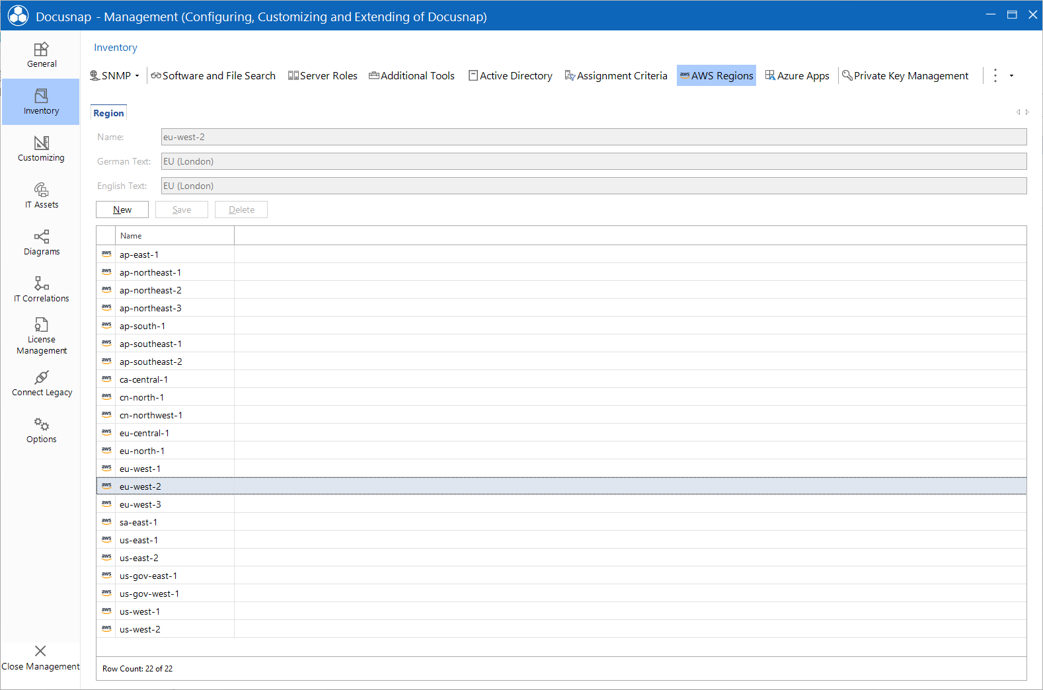Click Row Count status text
This screenshot has height=690, width=1043.
[137, 669]
